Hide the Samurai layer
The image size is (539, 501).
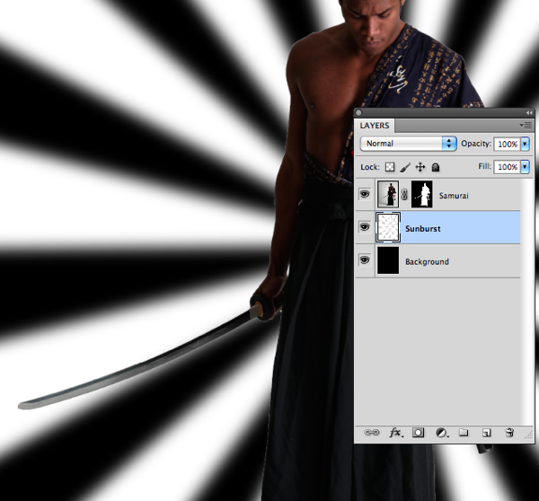(365, 194)
